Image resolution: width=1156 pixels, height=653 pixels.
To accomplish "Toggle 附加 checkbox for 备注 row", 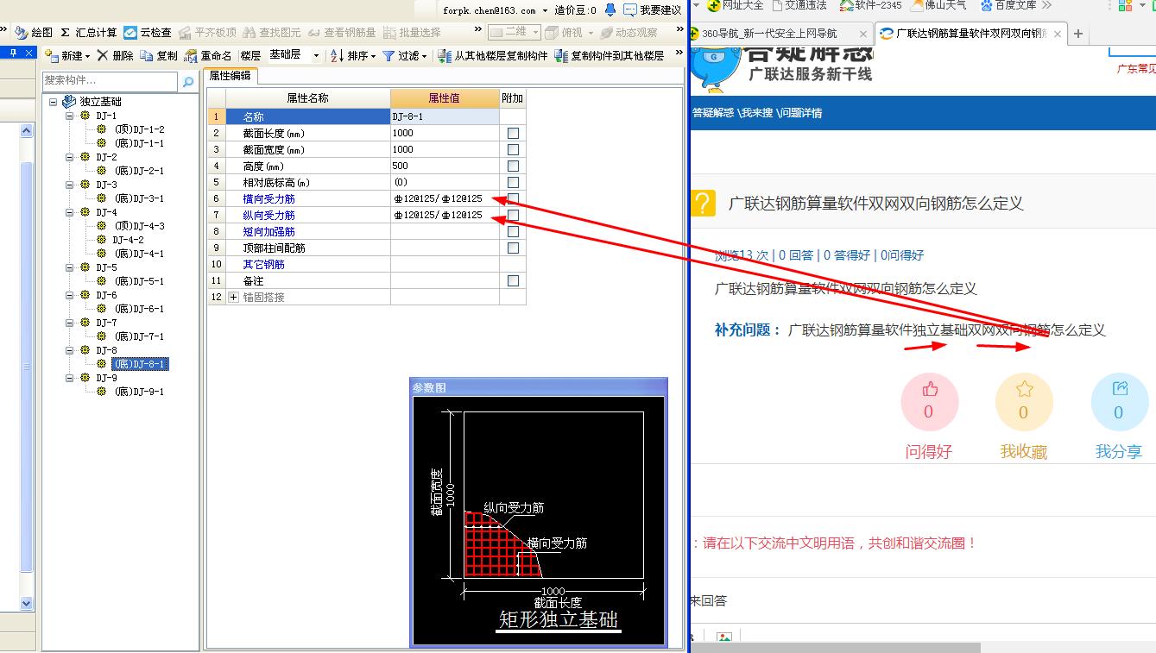I will (x=513, y=280).
